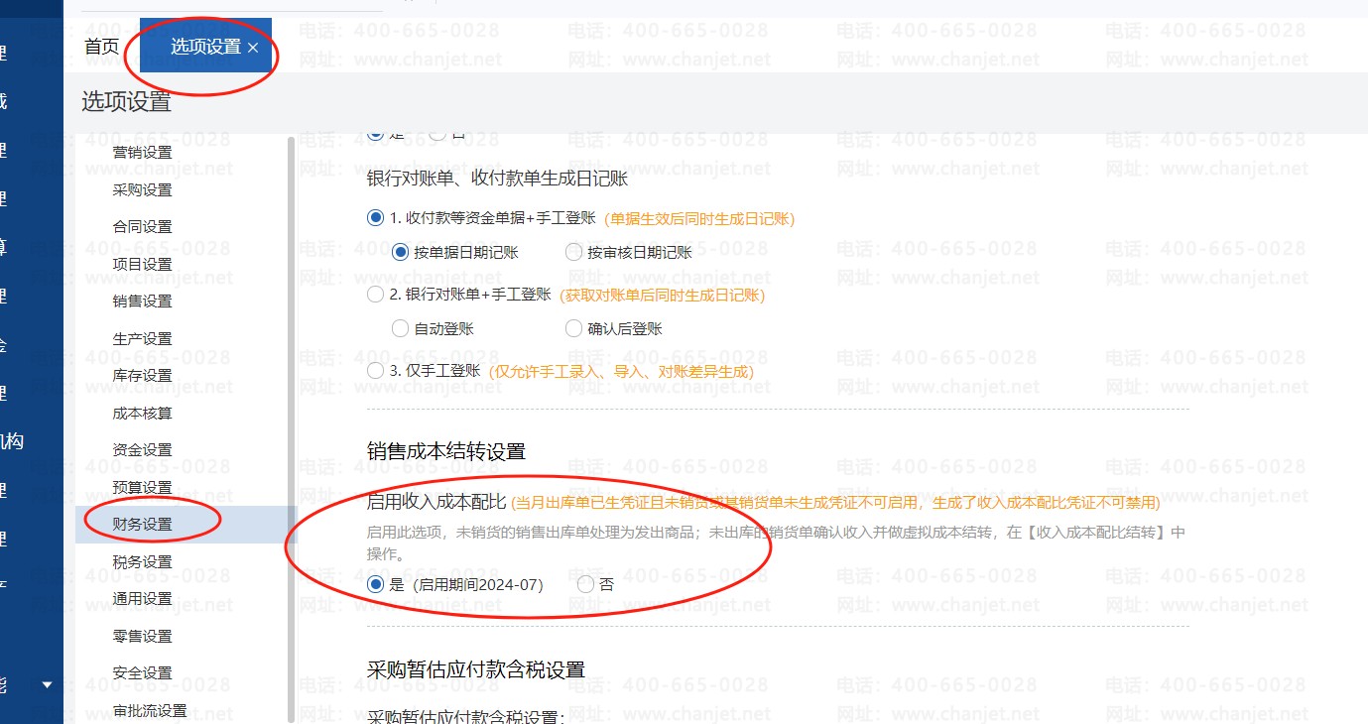
Task: Choose 按审核日期记账 radio option
Action: [573, 252]
